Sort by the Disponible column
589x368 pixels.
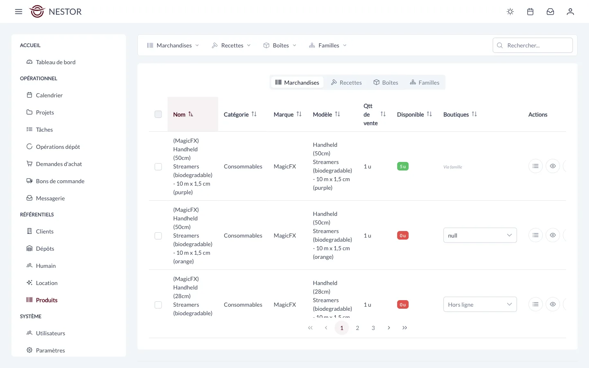click(x=414, y=114)
